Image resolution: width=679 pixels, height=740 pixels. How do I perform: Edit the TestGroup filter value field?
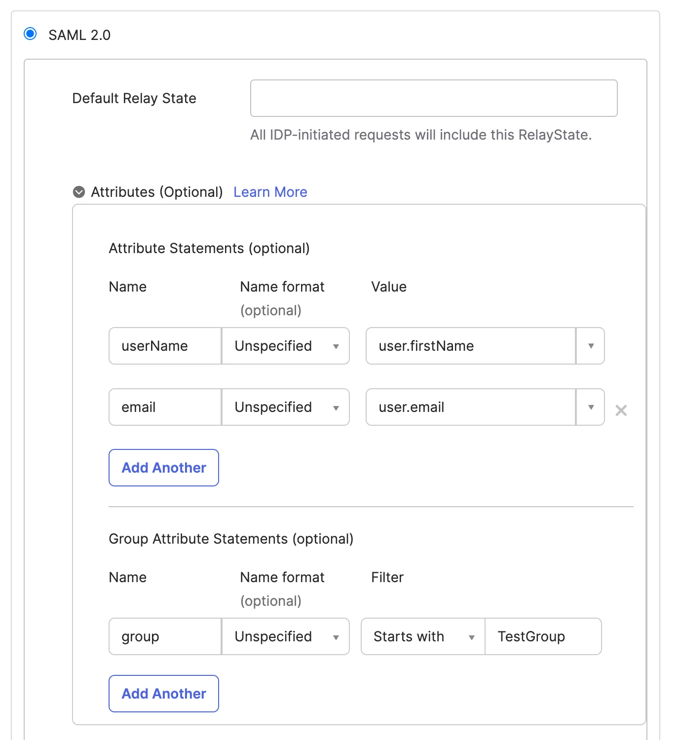(x=543, y=636)
